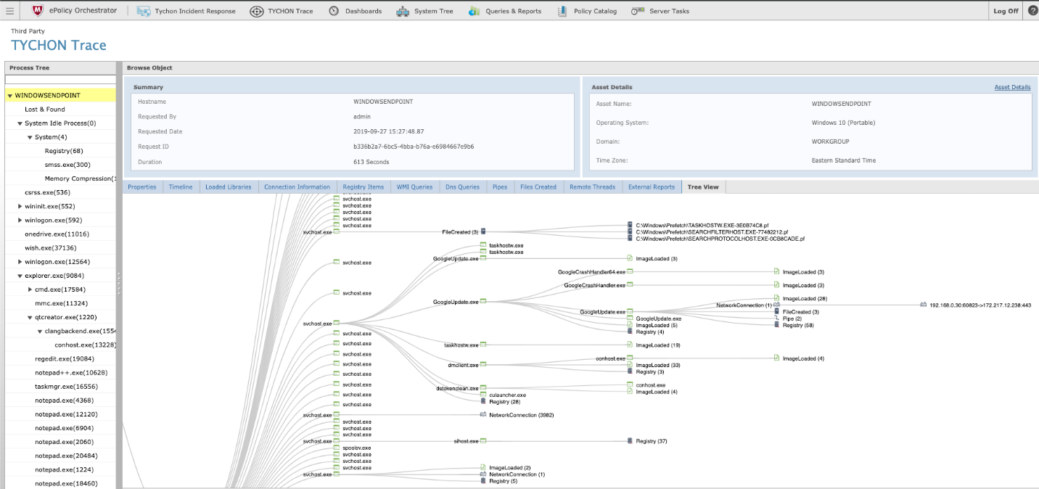Screen dimensions: 1039x489
Task: Open the hamburger menu icon
Action: pos(10,11)
